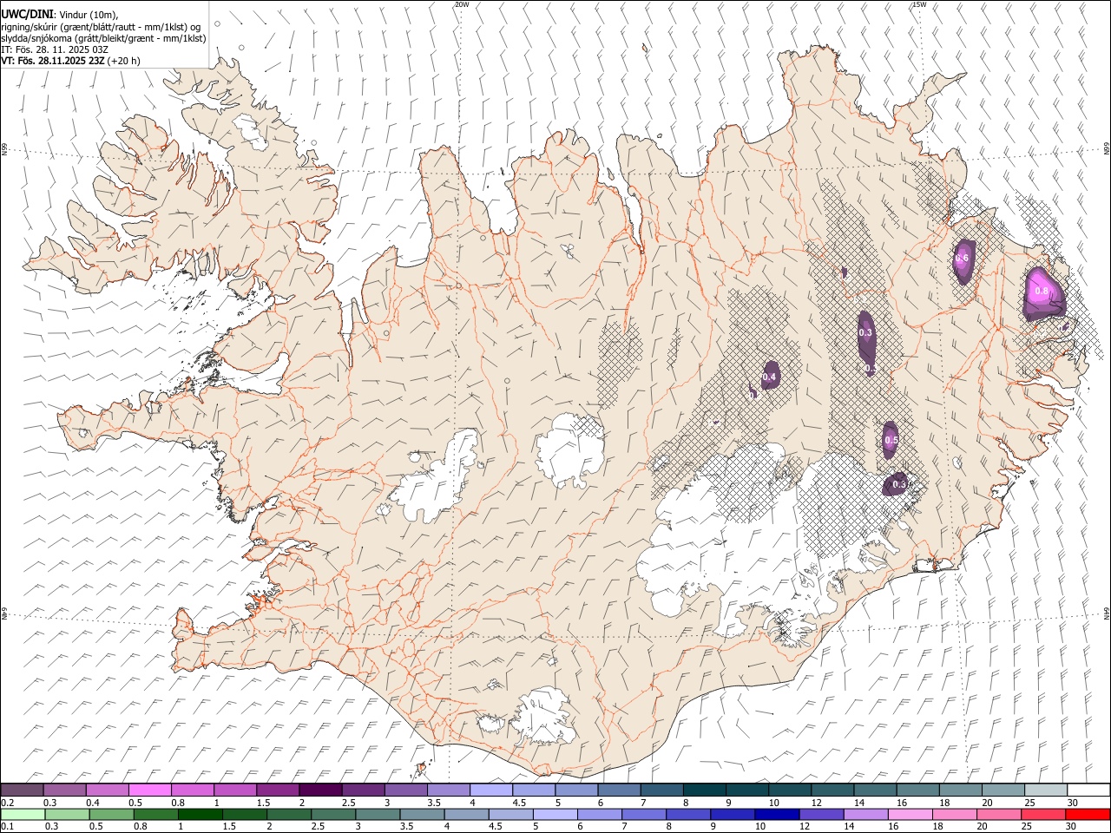This screenshot has width=1111, height=833.
Task: Select snow legend swatch starting at 0.3
Action: 64,790
